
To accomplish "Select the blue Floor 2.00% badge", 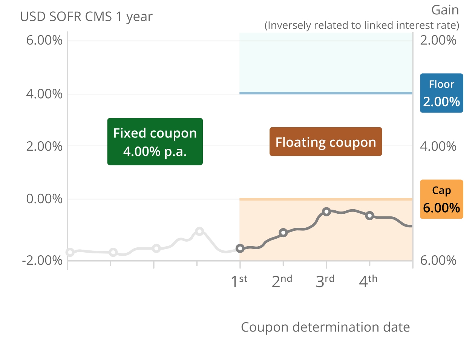I will 441,93.
